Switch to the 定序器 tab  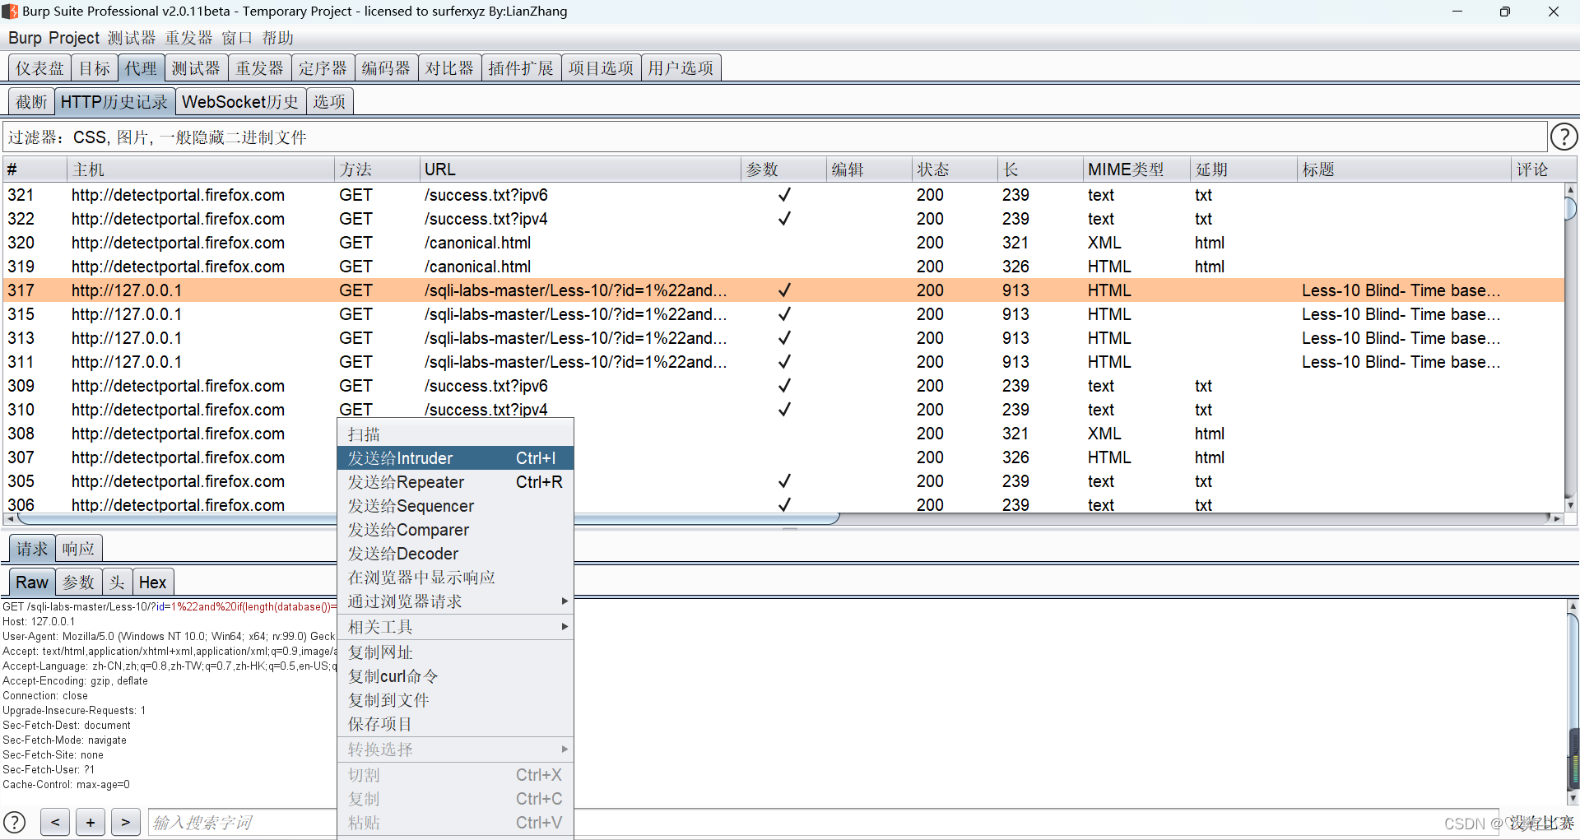point(323,68)
